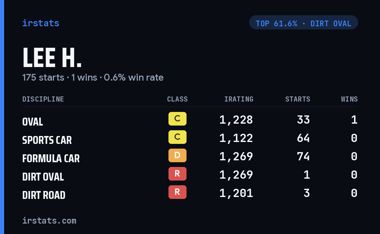Click the Dirt Road rookie R badge

(177, 192)
